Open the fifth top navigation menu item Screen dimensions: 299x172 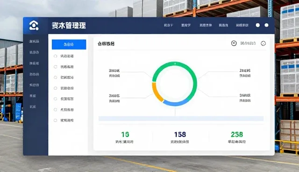tap(242, 25)
